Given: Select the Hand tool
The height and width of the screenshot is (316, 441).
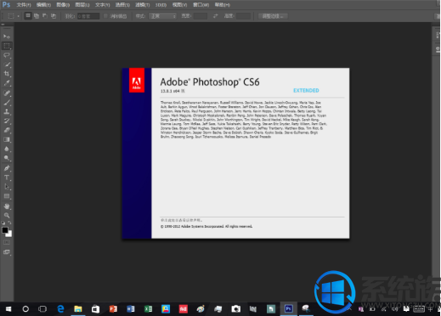Looking at the screenshot, I should [x=7, y=206].
